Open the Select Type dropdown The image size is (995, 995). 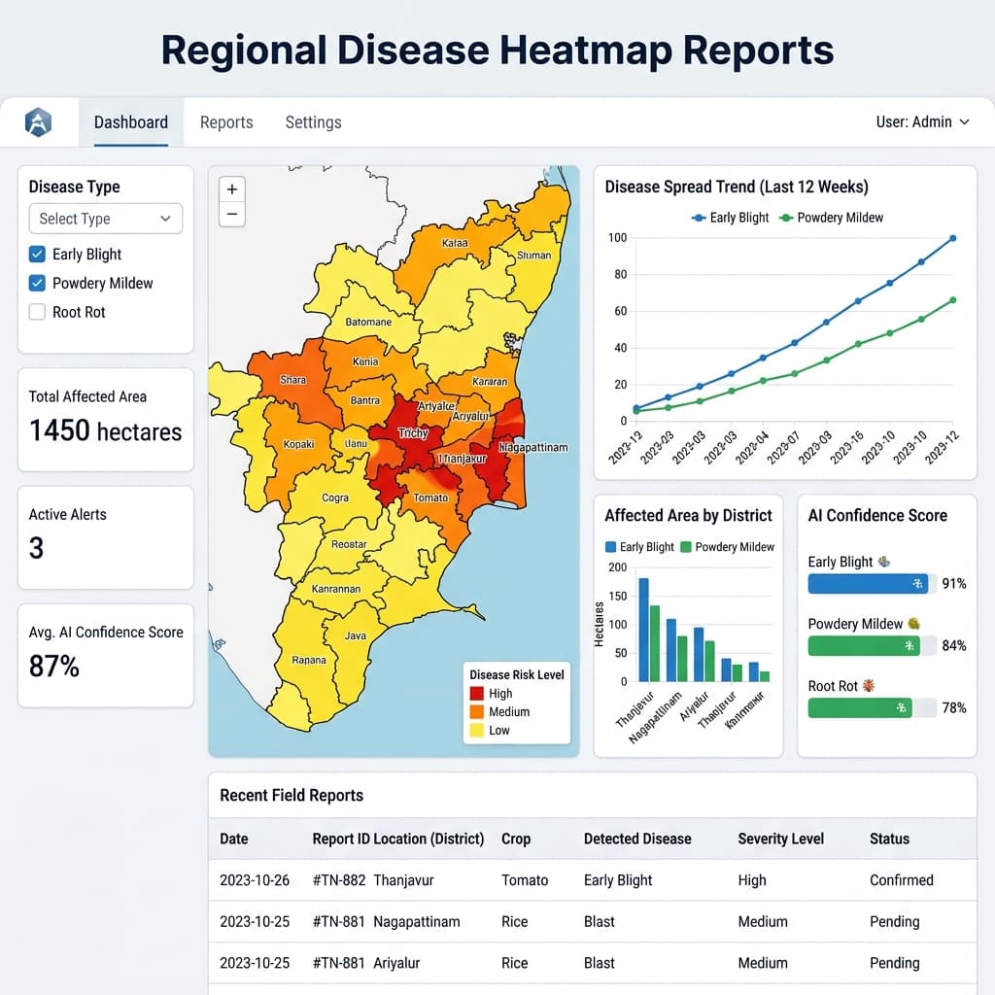click(105, 219)
